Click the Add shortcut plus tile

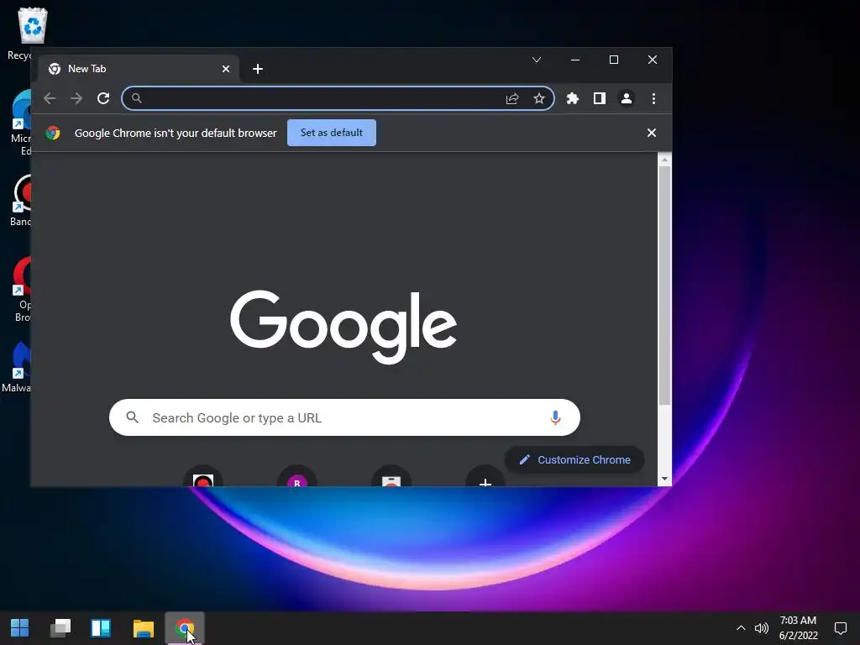pos(485,477)
